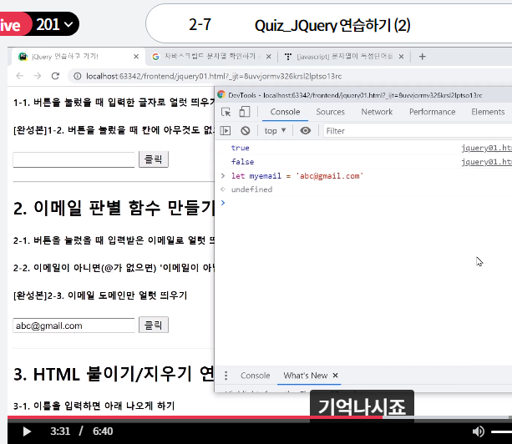
Task: Click the empty console prompt line
Action: pyautogui.click(x=368, y=203)
